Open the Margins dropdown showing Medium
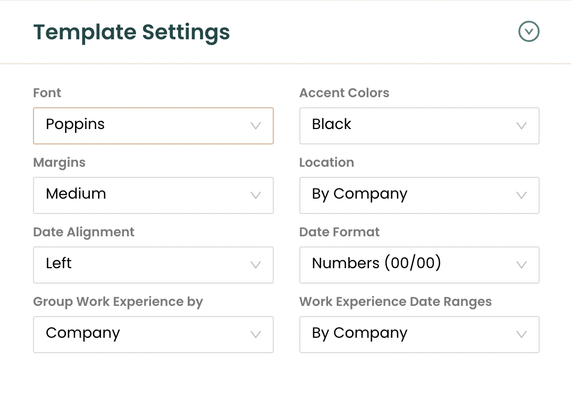The height and width of the screenshot is (393, 571). [153, 195]
